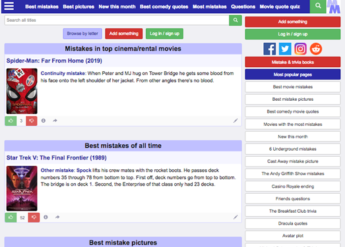Open Friends questions link
The height and width of the screenshot is (247, 345).
coord(293,199)
